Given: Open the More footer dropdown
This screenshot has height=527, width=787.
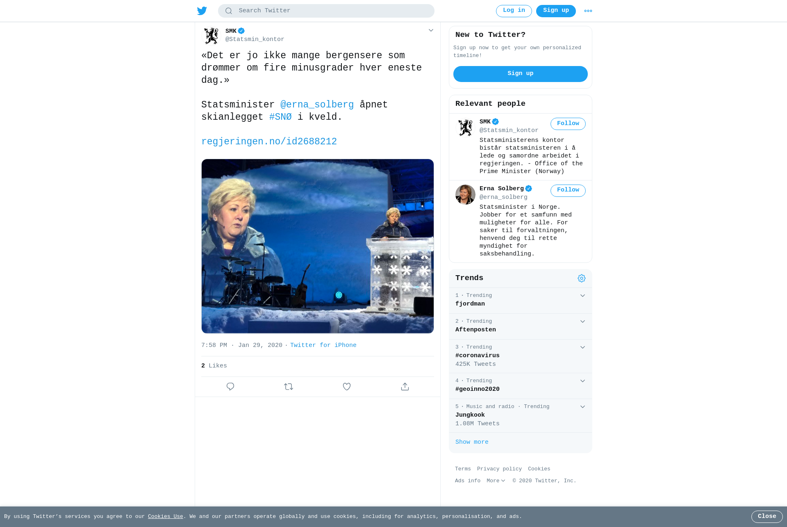Looking at the screenshot, I should point(496,481).
